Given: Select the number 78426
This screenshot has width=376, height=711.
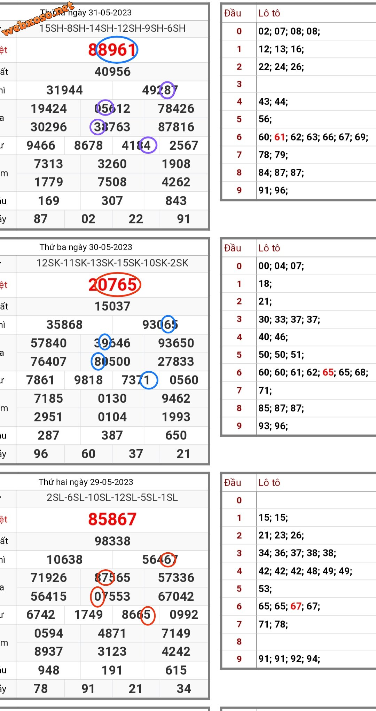Looking at the screenshot, I should point(176,109).
